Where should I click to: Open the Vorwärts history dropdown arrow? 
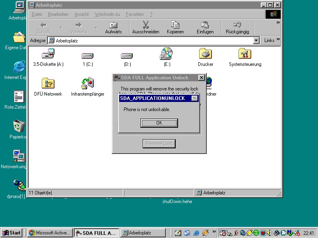point(96,27)
